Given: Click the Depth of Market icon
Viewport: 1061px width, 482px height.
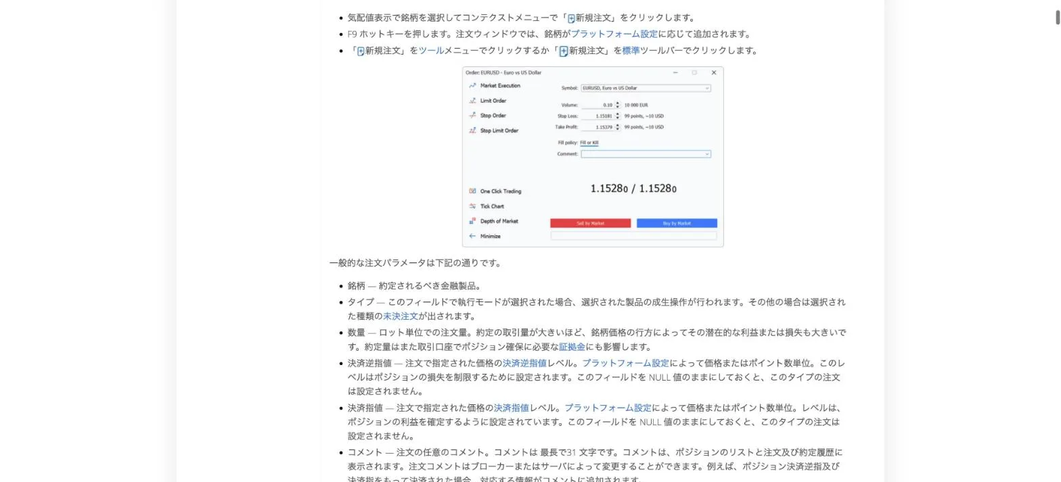Looking at the screenshot, I should (x=472, y=221).
